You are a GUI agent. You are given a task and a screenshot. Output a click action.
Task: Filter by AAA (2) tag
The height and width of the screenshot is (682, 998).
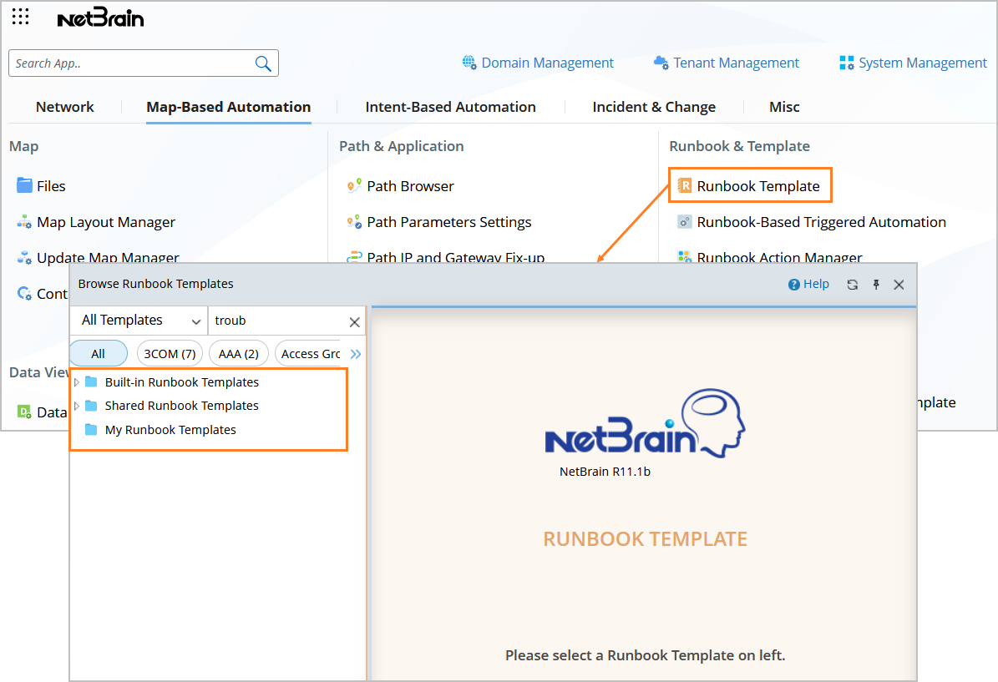tap(239, 354)
